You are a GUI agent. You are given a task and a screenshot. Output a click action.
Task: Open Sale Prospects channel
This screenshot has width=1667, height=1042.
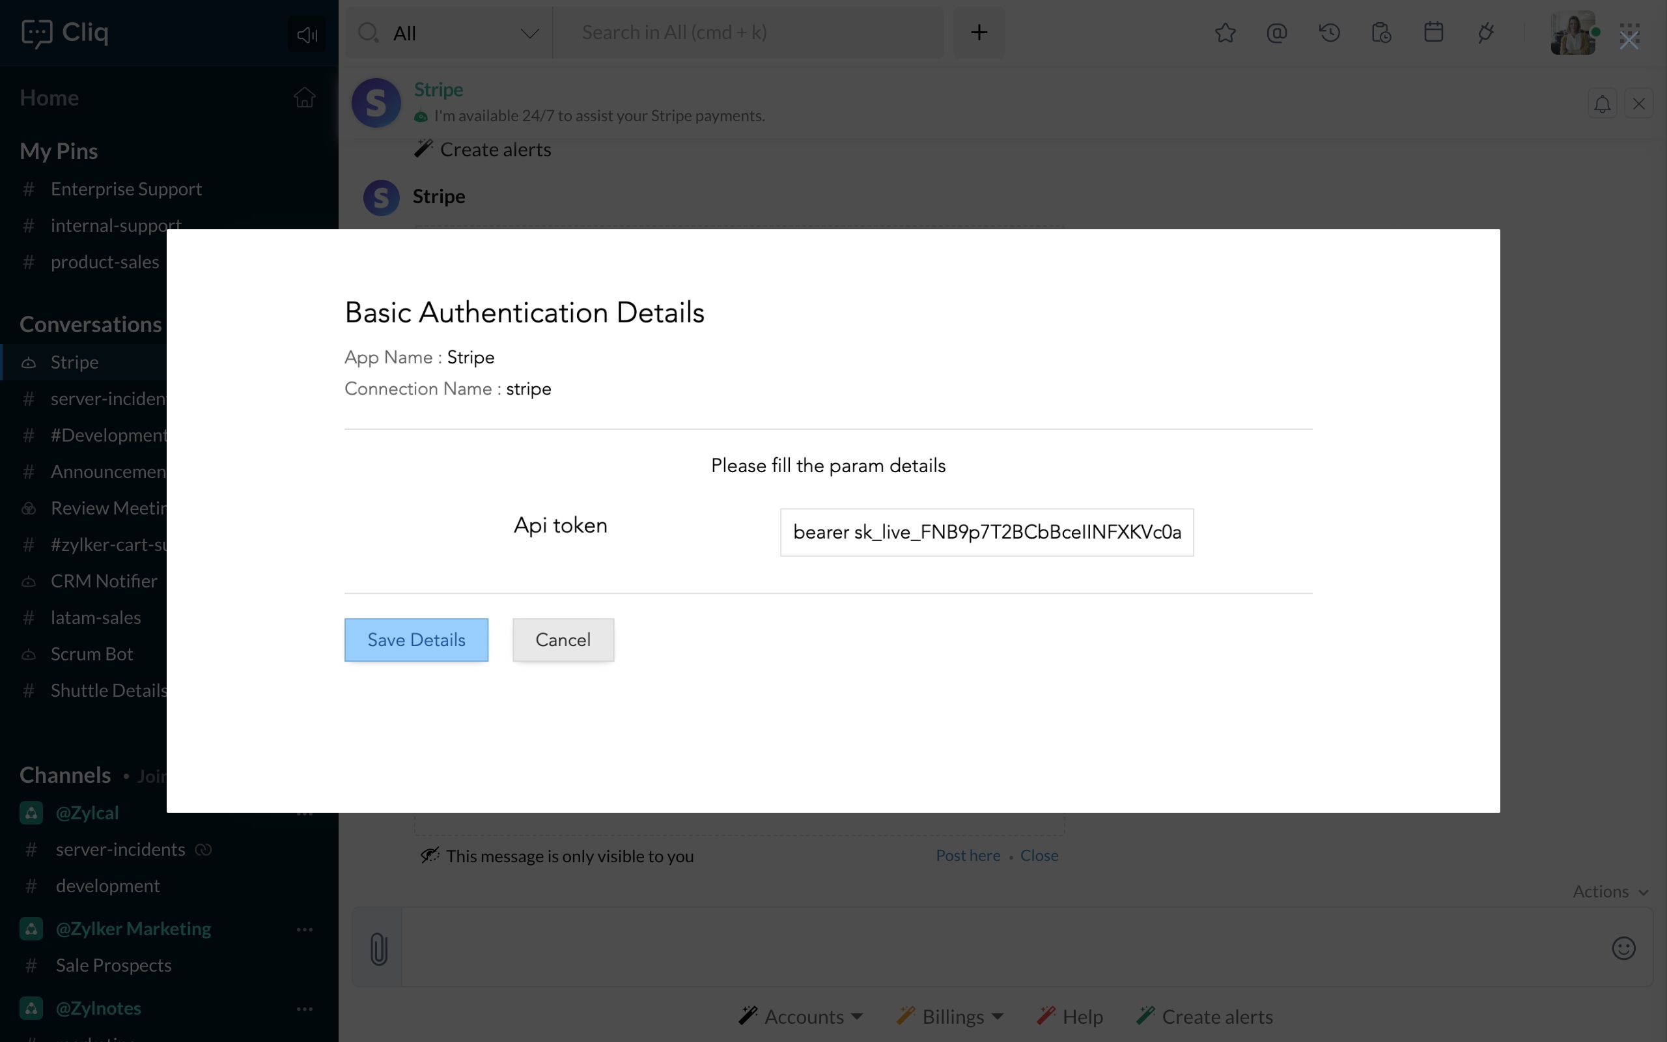click(114, 965)
